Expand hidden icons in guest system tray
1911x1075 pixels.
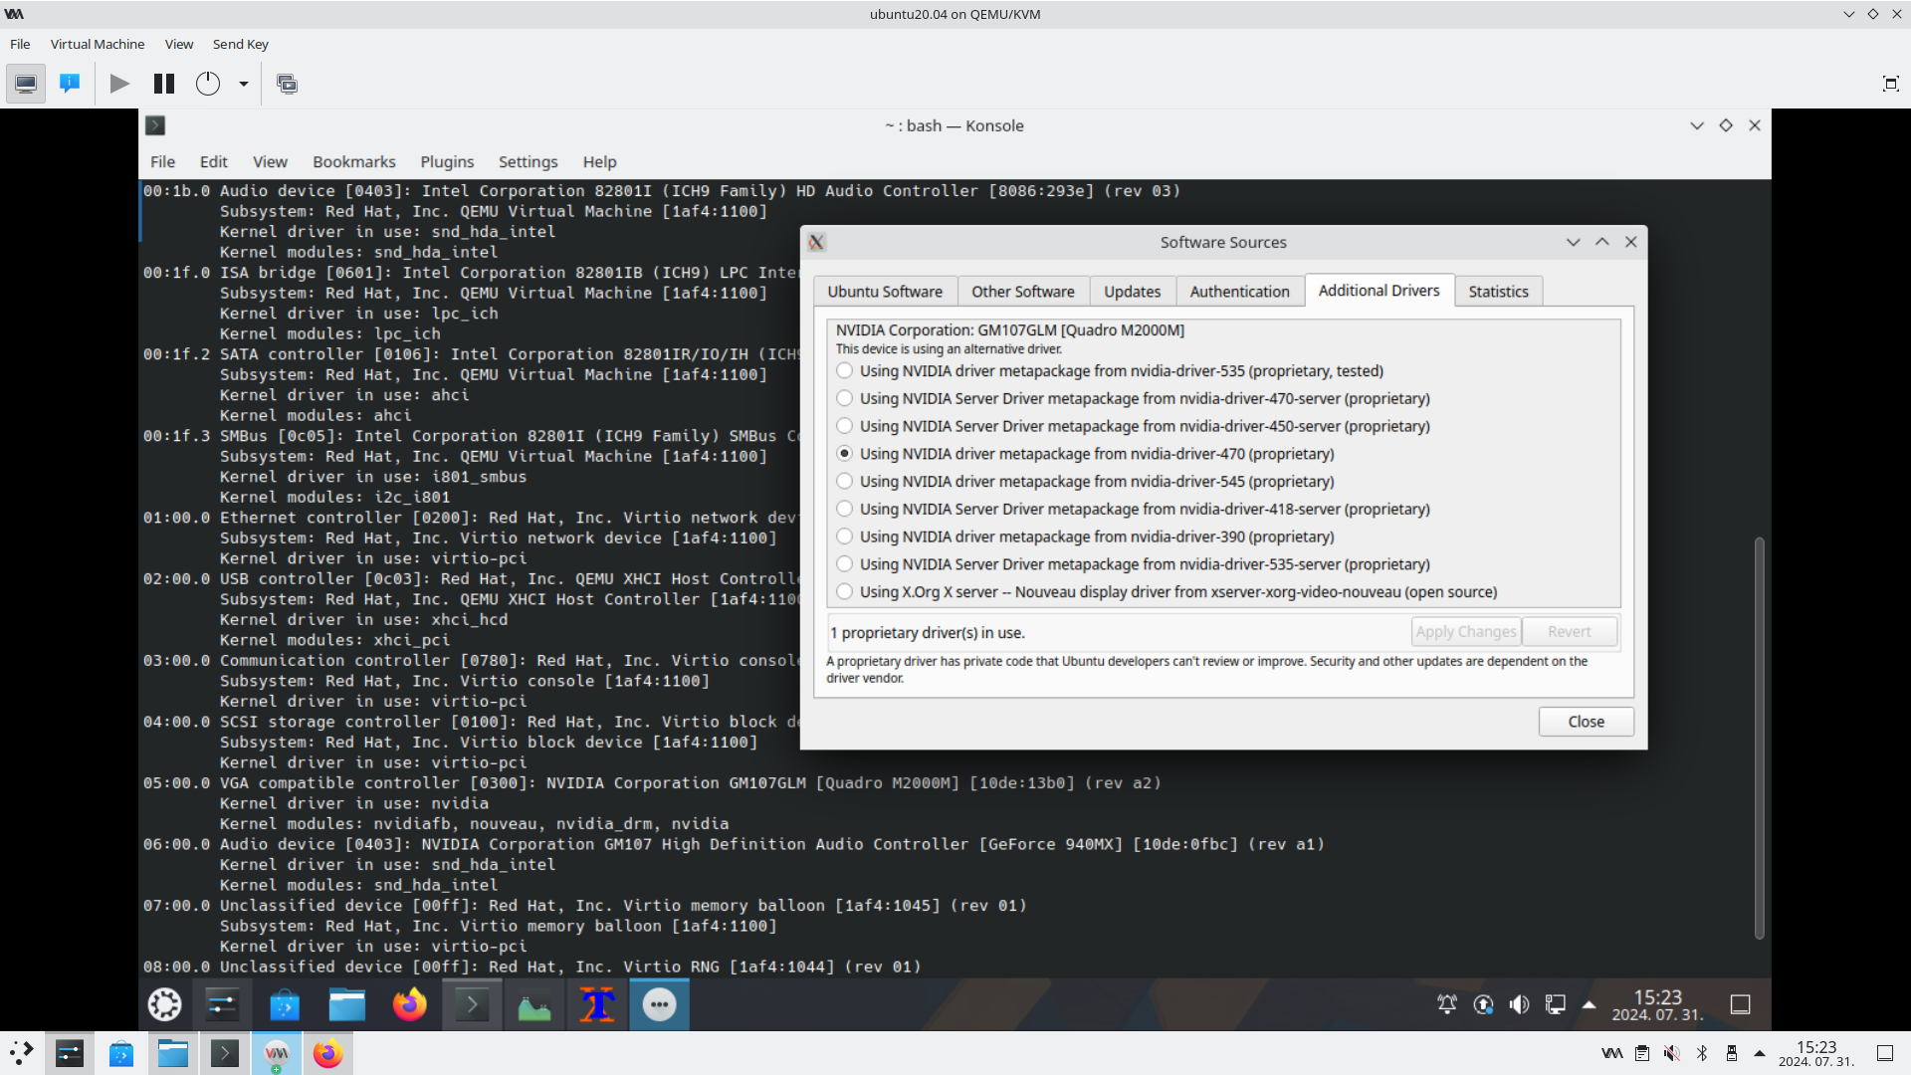[1590, 1004]
